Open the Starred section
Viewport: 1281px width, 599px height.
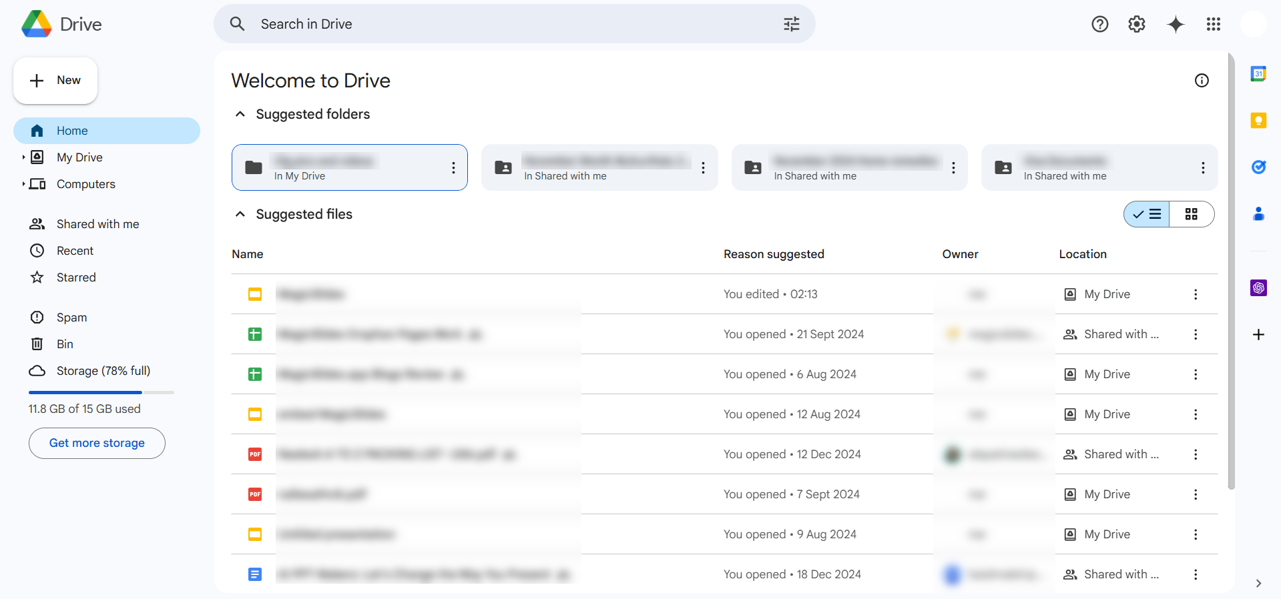tap(76, 277)
